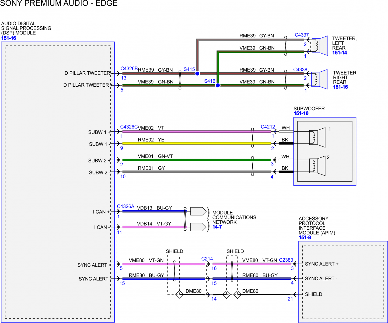Click connector label C4326B
The image size is (388, 323).
click(x=129, y=69)
